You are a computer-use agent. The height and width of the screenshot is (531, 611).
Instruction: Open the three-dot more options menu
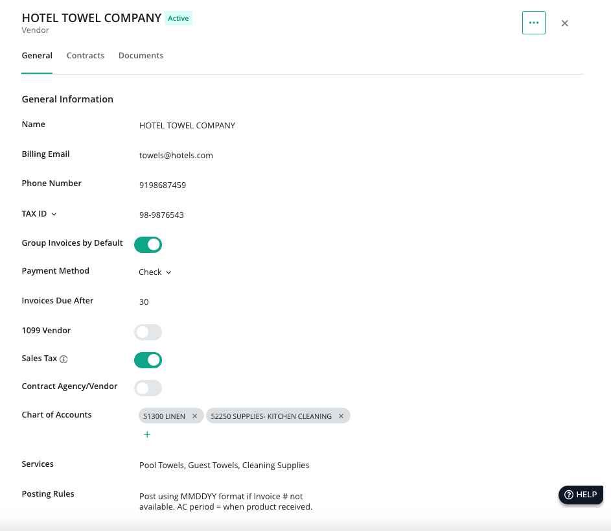[533, 23]
